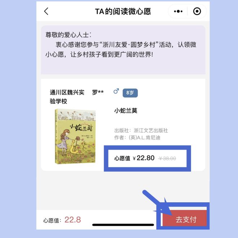
Task: Tap the home indicator bar at bottom
Action: tap(123, 225)
